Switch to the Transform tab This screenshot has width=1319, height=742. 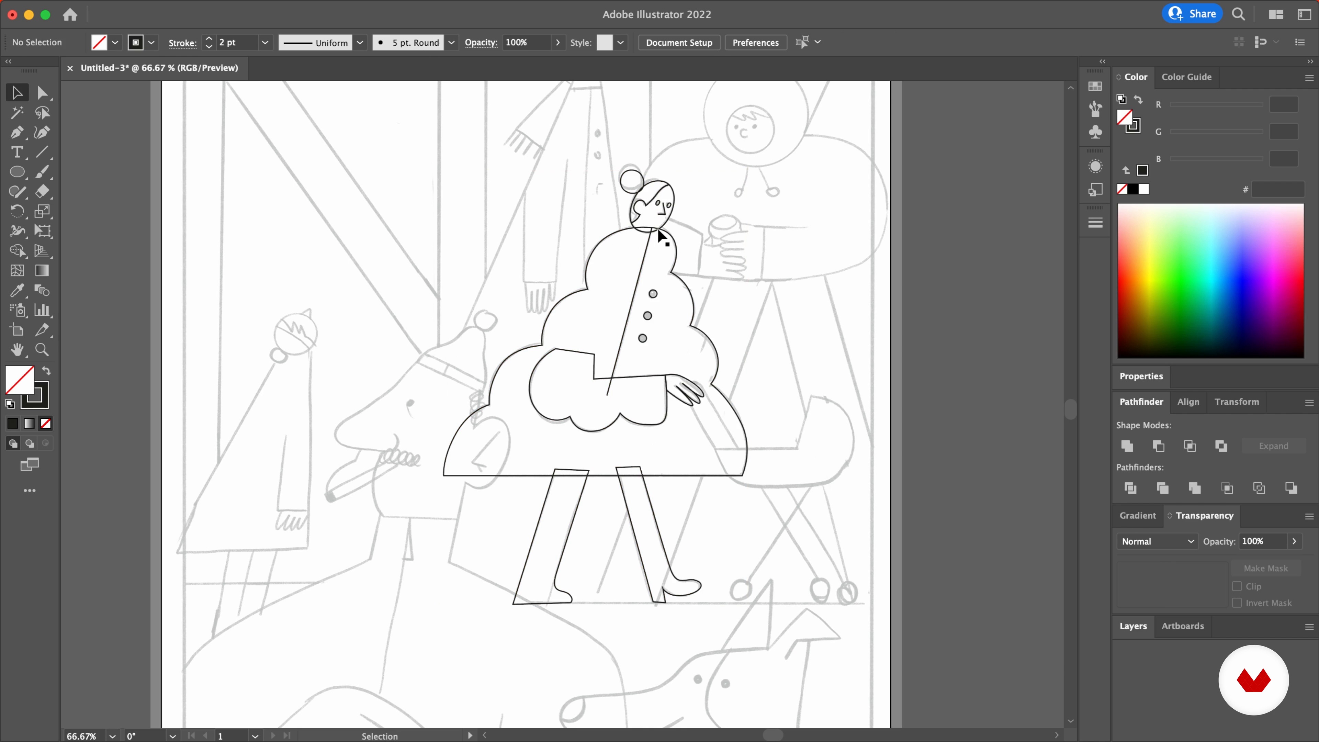click(1236, 402)
